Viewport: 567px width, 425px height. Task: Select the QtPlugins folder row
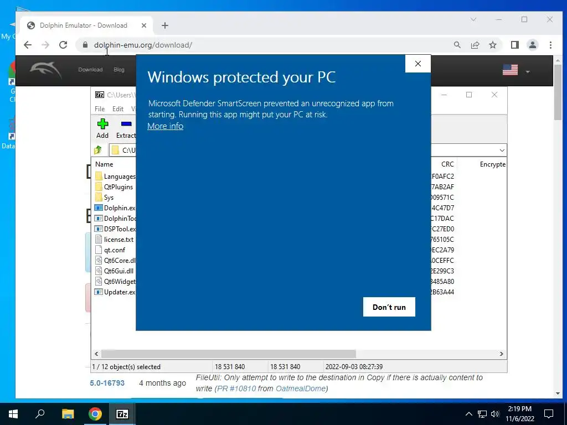114,187
